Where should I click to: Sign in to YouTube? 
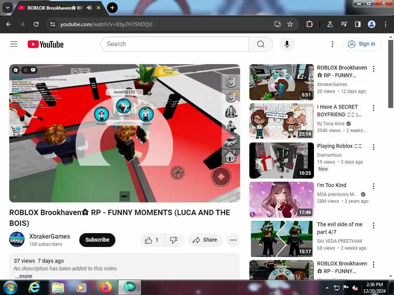[362, 44]
